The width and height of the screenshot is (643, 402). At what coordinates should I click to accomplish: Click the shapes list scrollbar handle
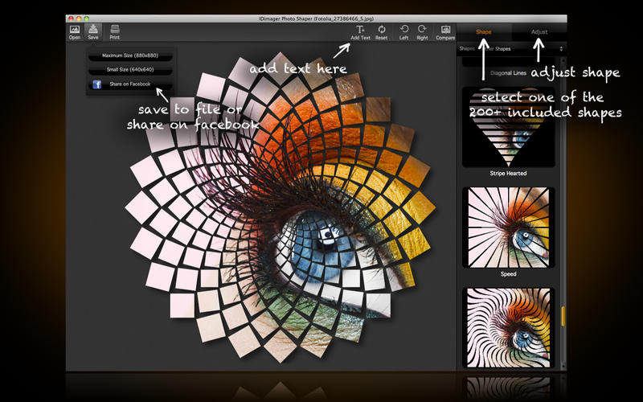(563, 315)
